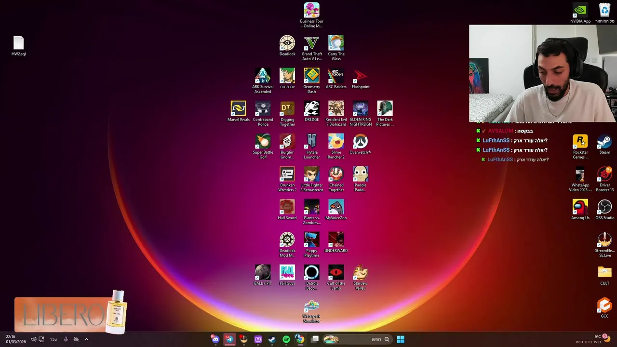Open Discord from the taskbar
Viewport: 617px width, 347px height.
[215, 339]
